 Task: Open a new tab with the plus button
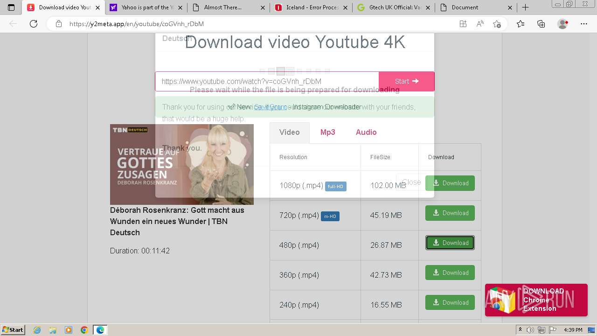pos(525,7)
